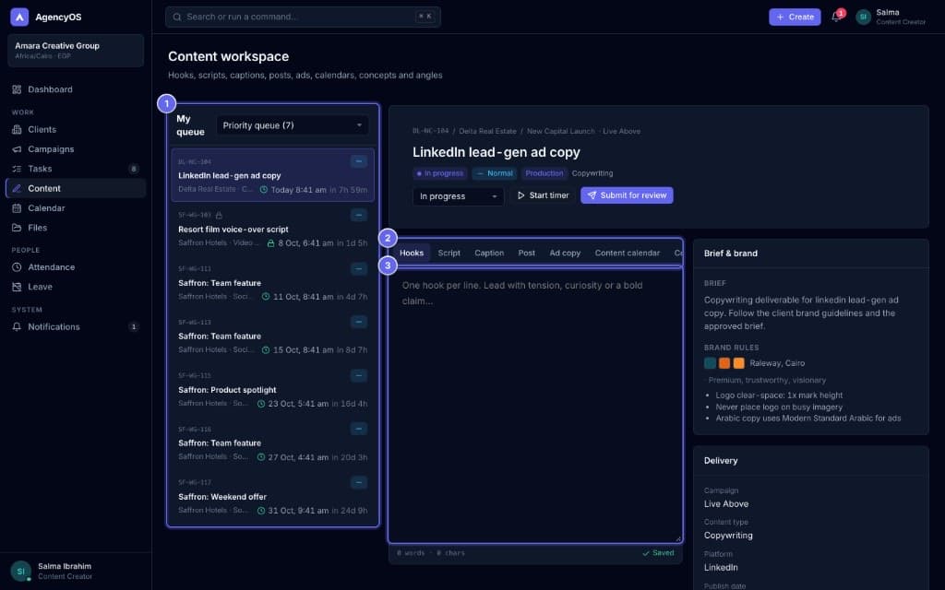Open the Leave calendar icon
The image size is (945, 590).
(x=17, y=287)
